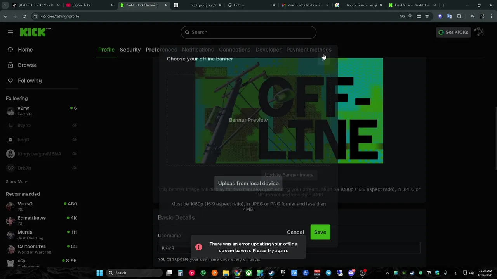Viewport: 497px width, 279px height.
Task: Open xQc recommended channel
Action: (x=42, y=263)
